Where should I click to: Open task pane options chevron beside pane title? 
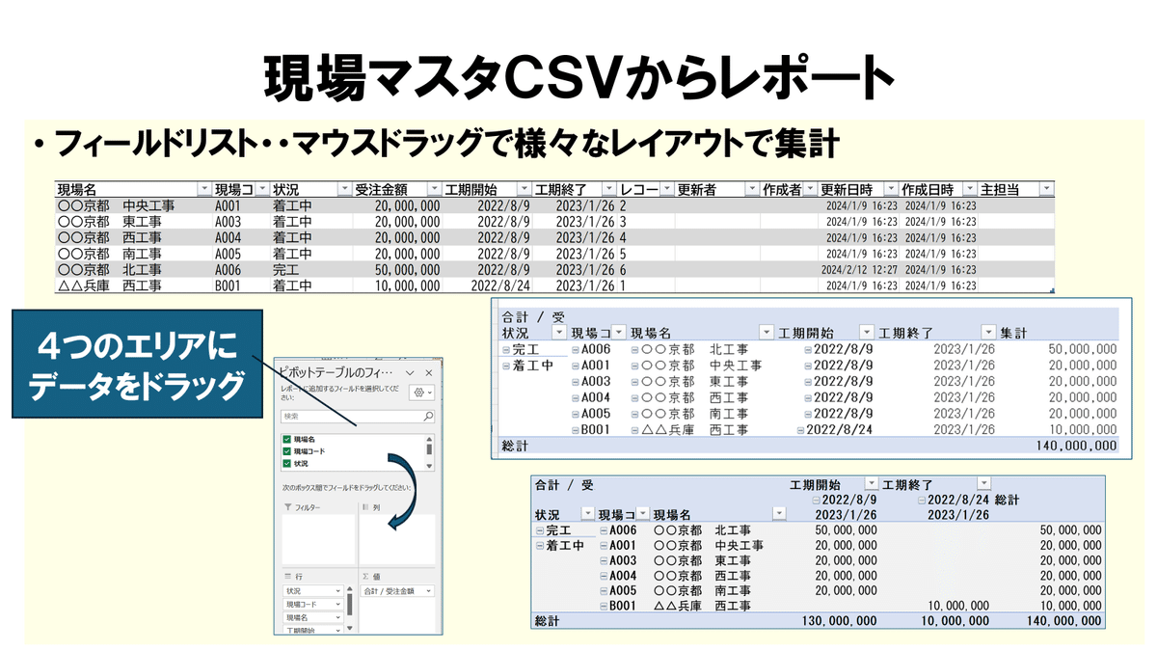pos(409,371)
